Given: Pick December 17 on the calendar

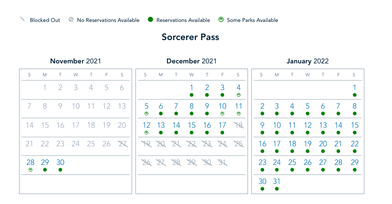Looking at the screenshot, I should [222, 125].
